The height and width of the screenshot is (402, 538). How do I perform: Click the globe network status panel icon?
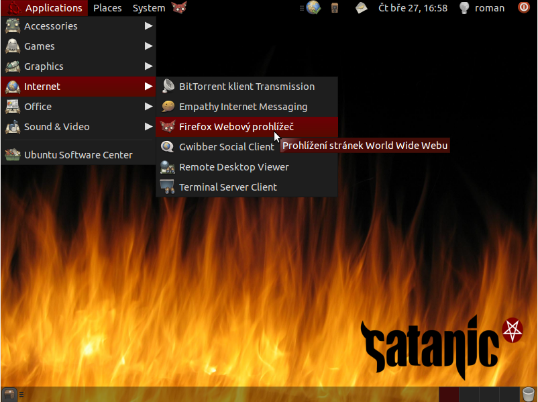coord(312,8)
